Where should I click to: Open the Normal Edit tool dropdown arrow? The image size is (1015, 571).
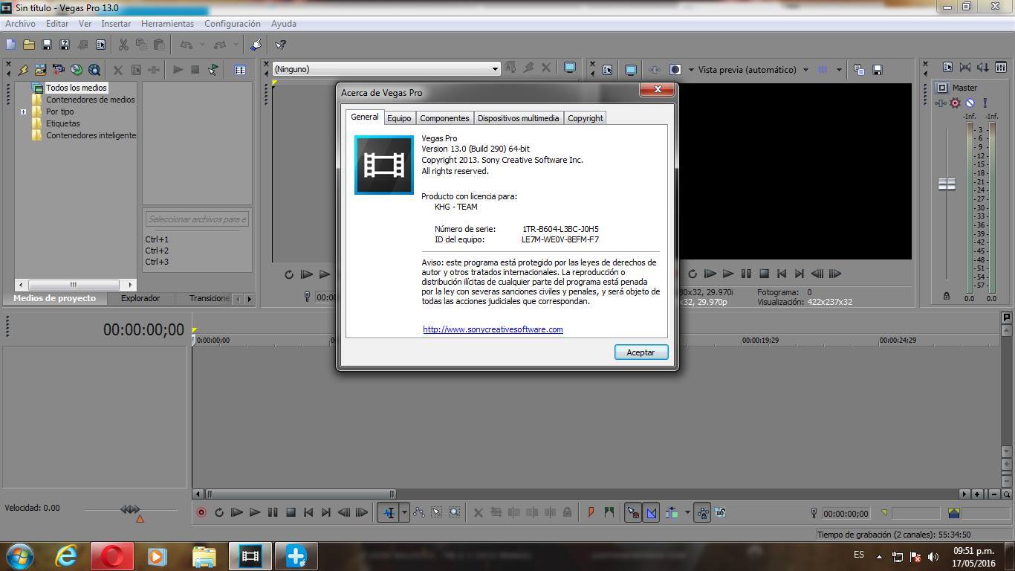(x=404, y=512)
